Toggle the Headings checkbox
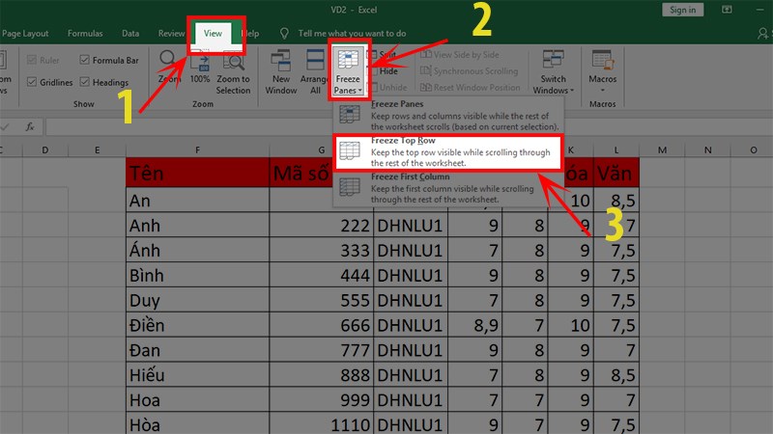Viewport: 773px width, 434px height. pyautogui.click(x=85, y=82)
